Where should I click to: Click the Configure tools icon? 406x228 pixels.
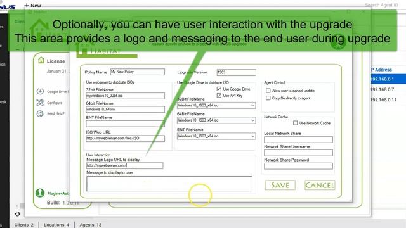pos(40,103)
